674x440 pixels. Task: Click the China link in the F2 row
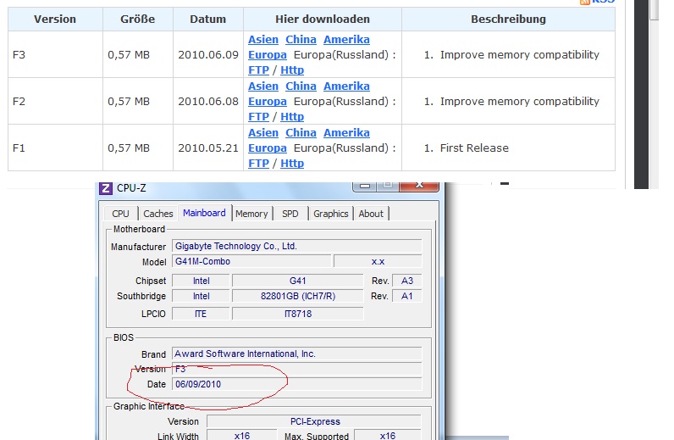pyautogui.click(x=301, y=86)
